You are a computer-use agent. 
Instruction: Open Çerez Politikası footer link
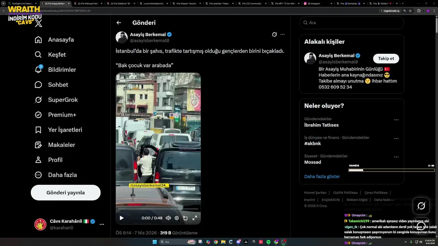[376, 193]
